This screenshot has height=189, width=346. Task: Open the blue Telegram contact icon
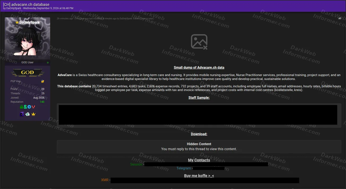coord(29,107)
